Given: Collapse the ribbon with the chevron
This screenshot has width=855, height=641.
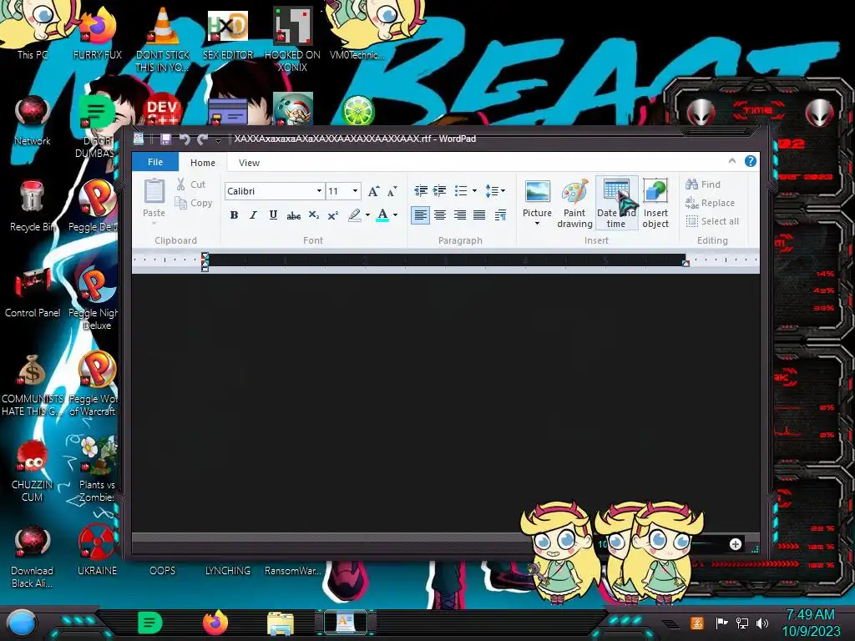Looking at the screenshot, I should pyautogui.click(x=732, y=161).
